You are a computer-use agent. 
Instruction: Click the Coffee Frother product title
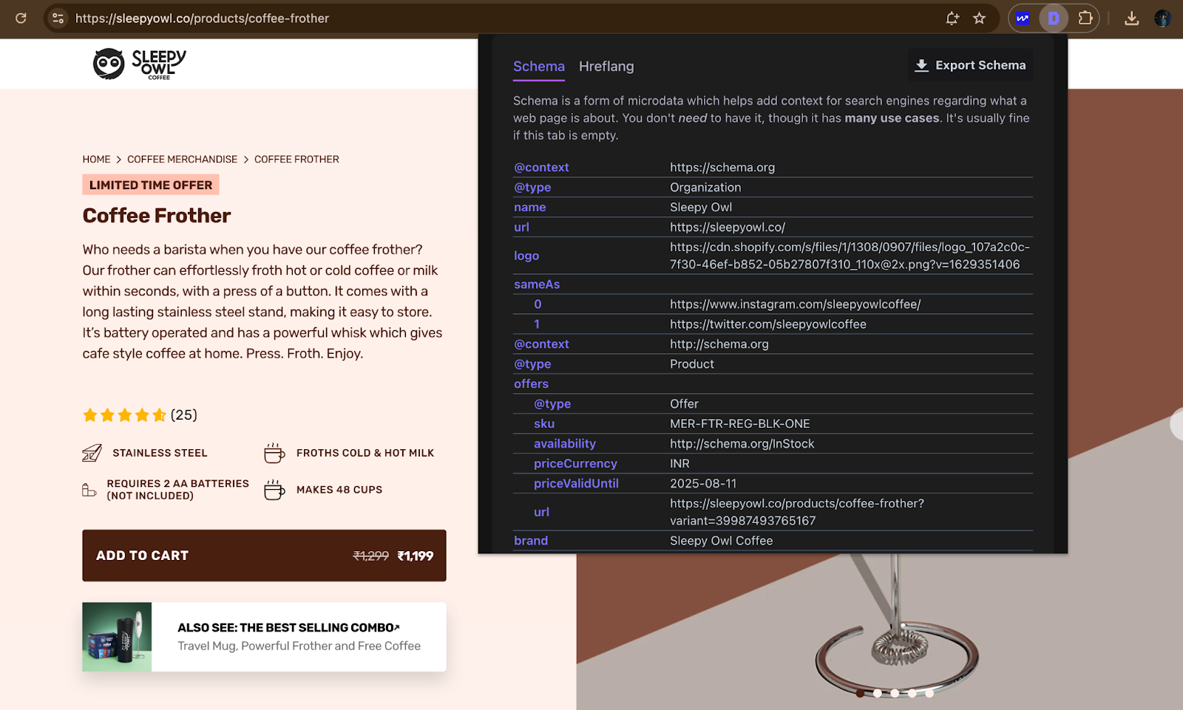point(157,216)
